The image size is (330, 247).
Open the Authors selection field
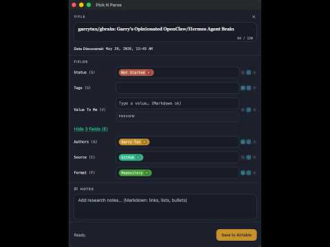coord(177,142)
